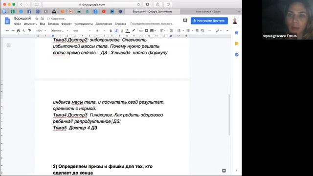Image resolution: width=313 pixels, height=176 pixels.
Task: Open Explore button at bottom right
Action: tap(224, 171)
